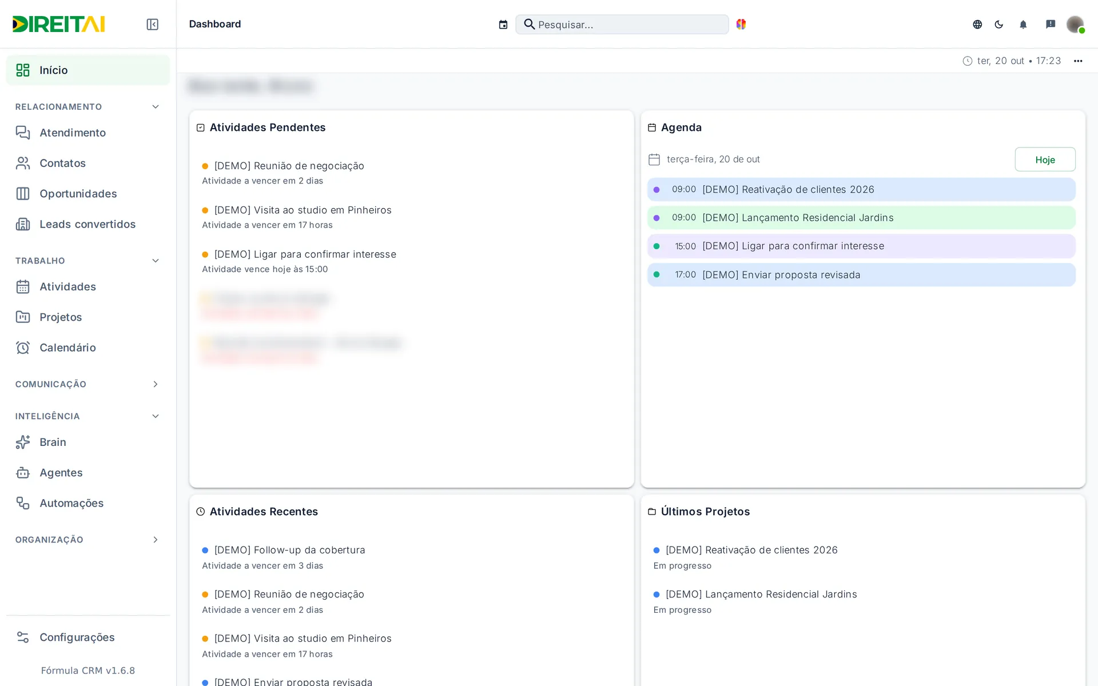Click the colorful brain icon next to search
The width and height of the screenshot is (1098, 686).
[741, 24]
